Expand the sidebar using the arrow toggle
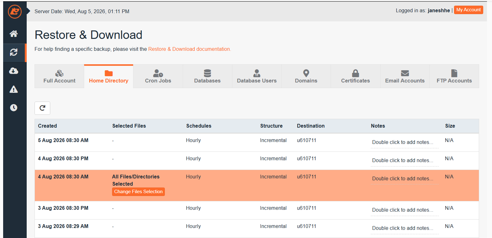This screenshot has height=238, width=492. 28,11
